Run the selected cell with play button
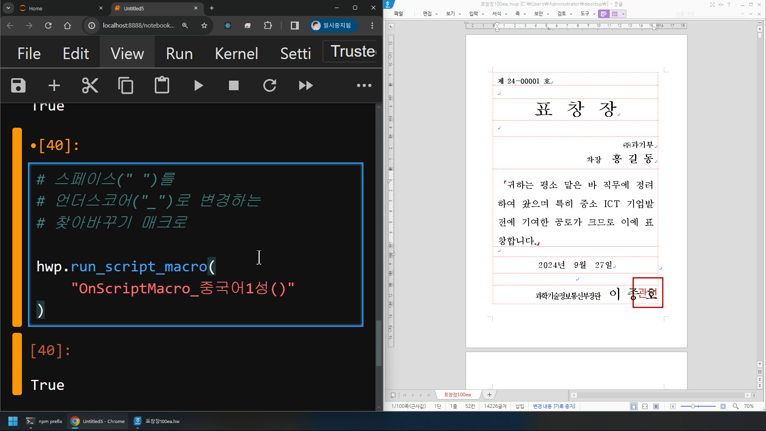766x431 pixels. click(x=198, y=85)
